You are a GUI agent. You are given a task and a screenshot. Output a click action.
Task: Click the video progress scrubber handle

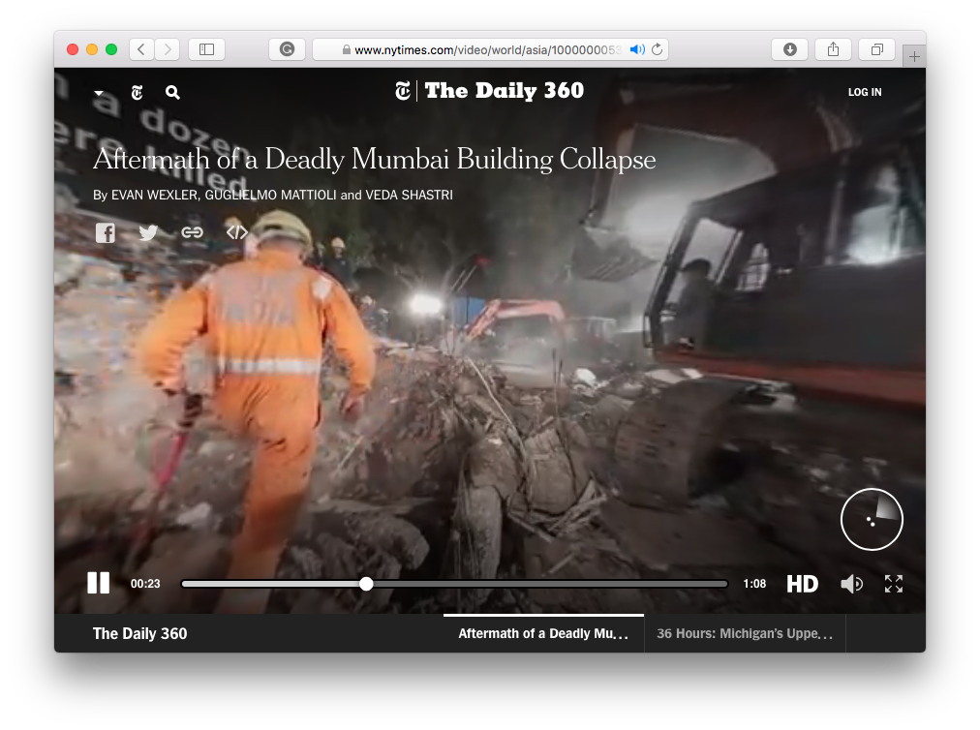tap(366, 584)
